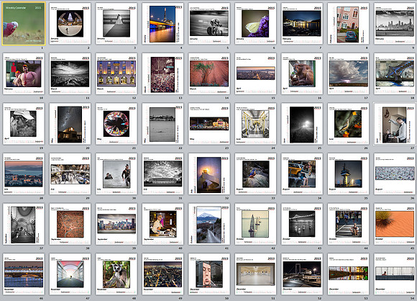Select slide 9 black-and-white city skyline
417x301 pixels.
tap(395, 24)
